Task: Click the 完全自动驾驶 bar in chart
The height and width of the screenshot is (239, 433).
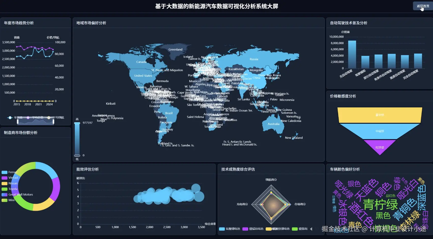Action: tap(418, 61)
